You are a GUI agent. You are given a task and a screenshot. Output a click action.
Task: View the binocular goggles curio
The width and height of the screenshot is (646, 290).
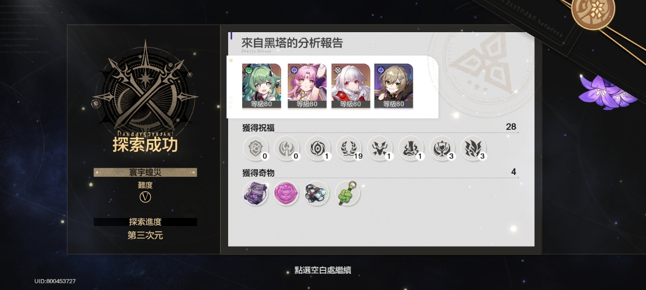click(x=317, y=193)
